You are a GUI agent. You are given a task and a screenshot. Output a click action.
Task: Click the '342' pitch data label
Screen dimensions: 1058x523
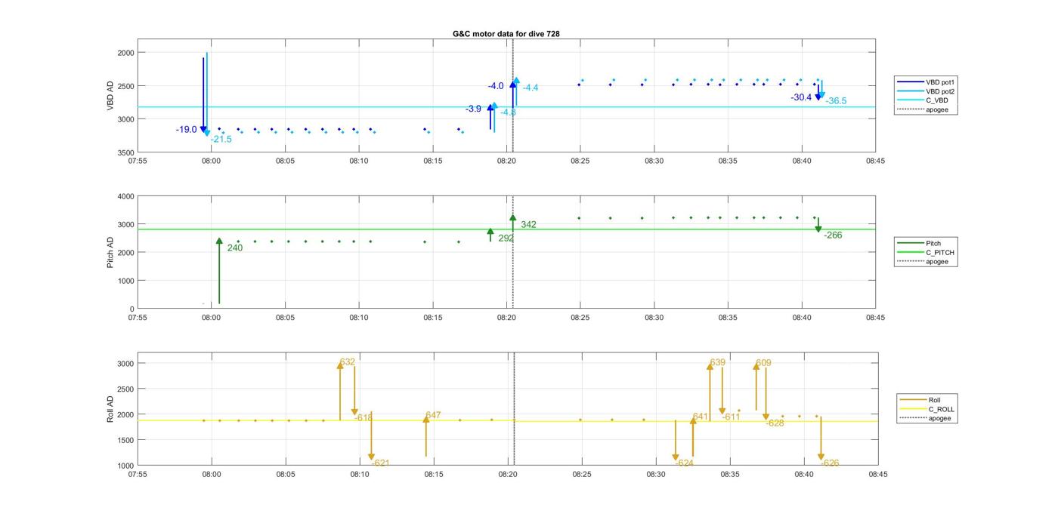tap(529, 225)
